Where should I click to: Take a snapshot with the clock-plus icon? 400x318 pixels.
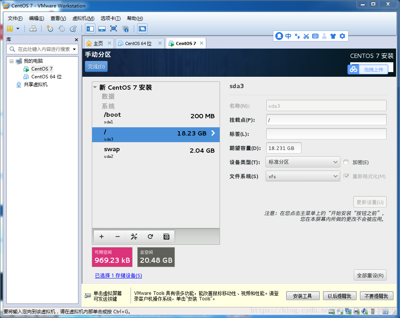pos(49,29)
